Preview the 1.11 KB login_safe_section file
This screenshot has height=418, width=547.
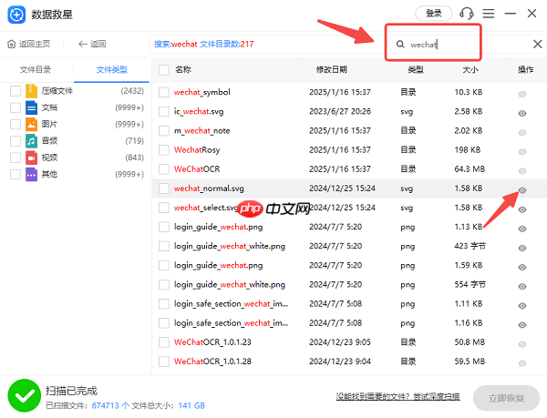click(x=522, y=306)
